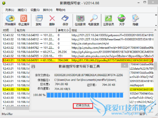Viewport: 158px width, 118px height.
Task: Click the downloaded 704.00 KB value
Action: click(108, 85)
